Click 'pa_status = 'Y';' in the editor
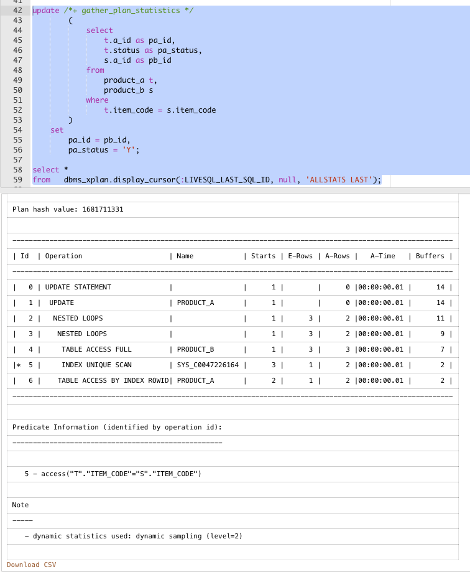 point(104,150)
